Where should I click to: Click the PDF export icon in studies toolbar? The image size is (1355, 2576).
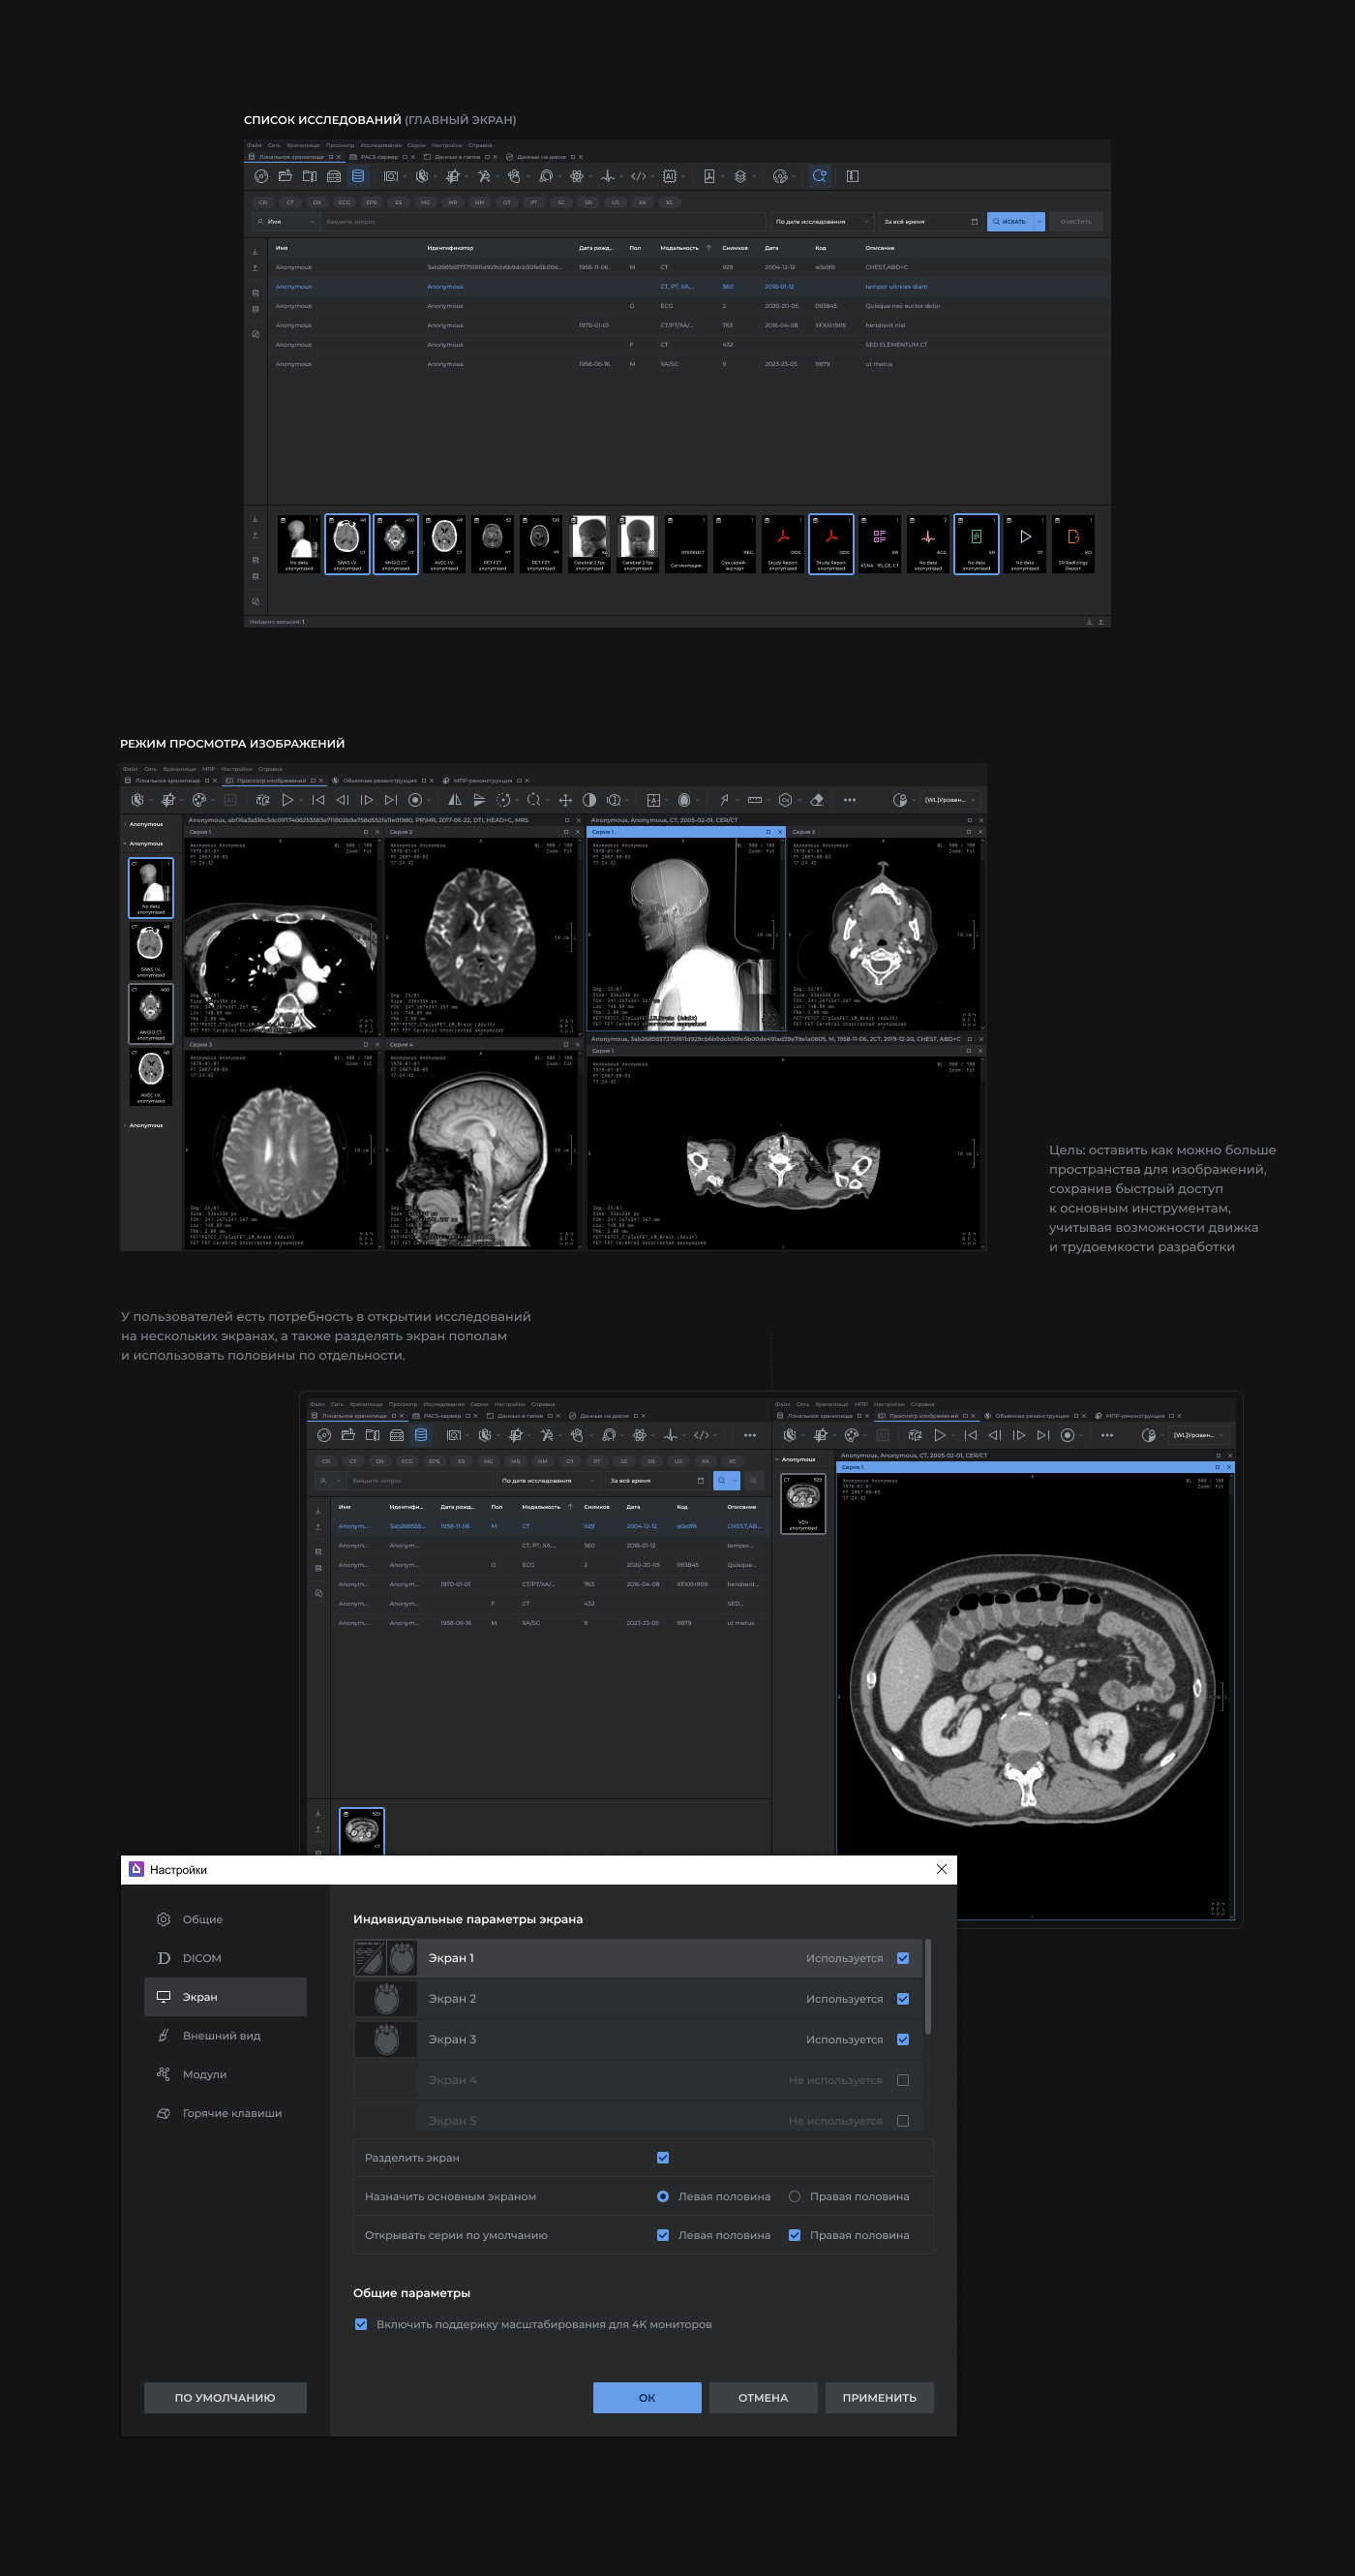[x=709, y=176]
